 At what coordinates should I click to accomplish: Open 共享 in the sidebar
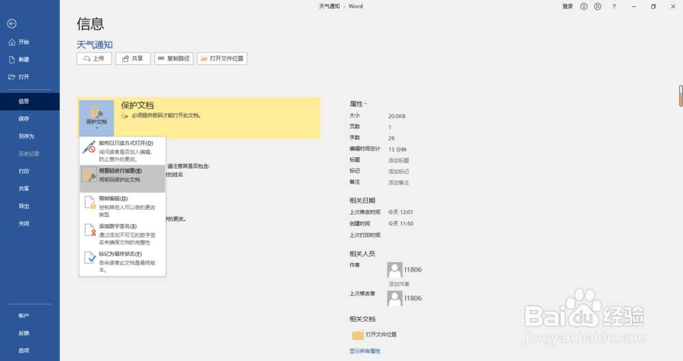(x=29, y=188)
